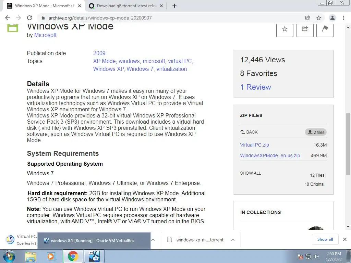The height and width of the screenshot is (263, 351).
Task: Click the scrollbar down arrow
Action: (348, 227)
